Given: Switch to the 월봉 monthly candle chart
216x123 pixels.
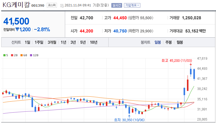Looking at the screenshot, I should (x=180, y=42).
